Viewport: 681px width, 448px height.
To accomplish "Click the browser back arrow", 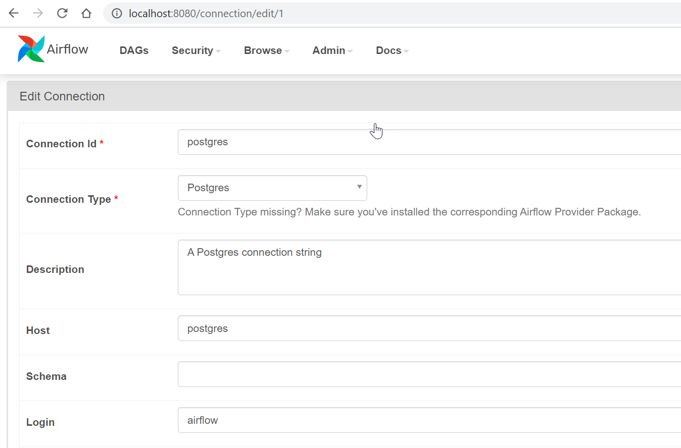I will (13, 13).
